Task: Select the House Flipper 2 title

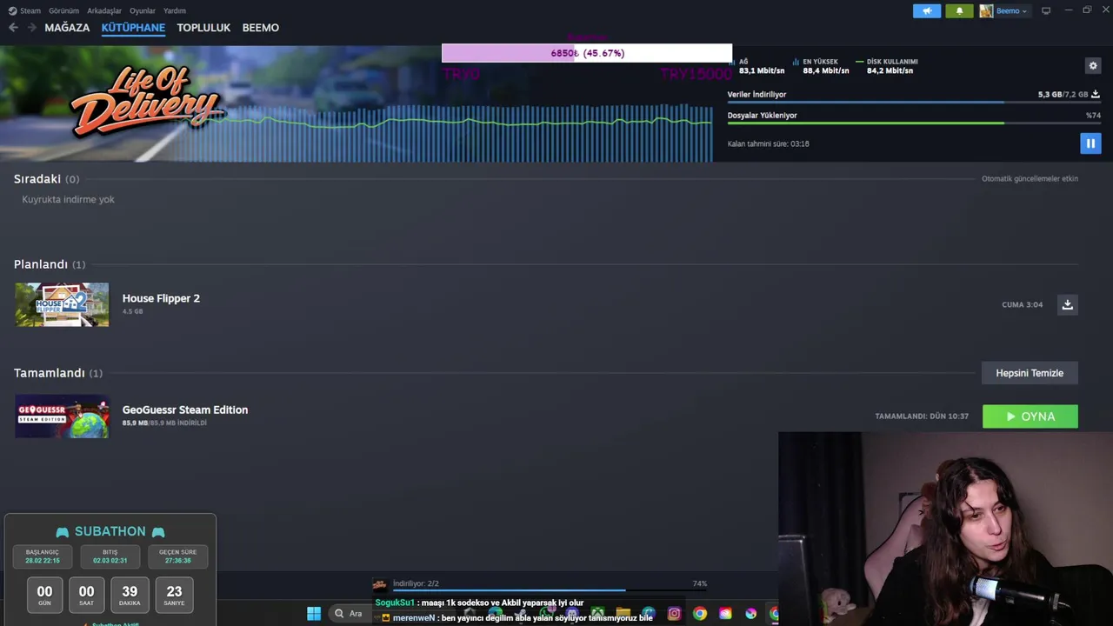Action: (x=161, y=298)
